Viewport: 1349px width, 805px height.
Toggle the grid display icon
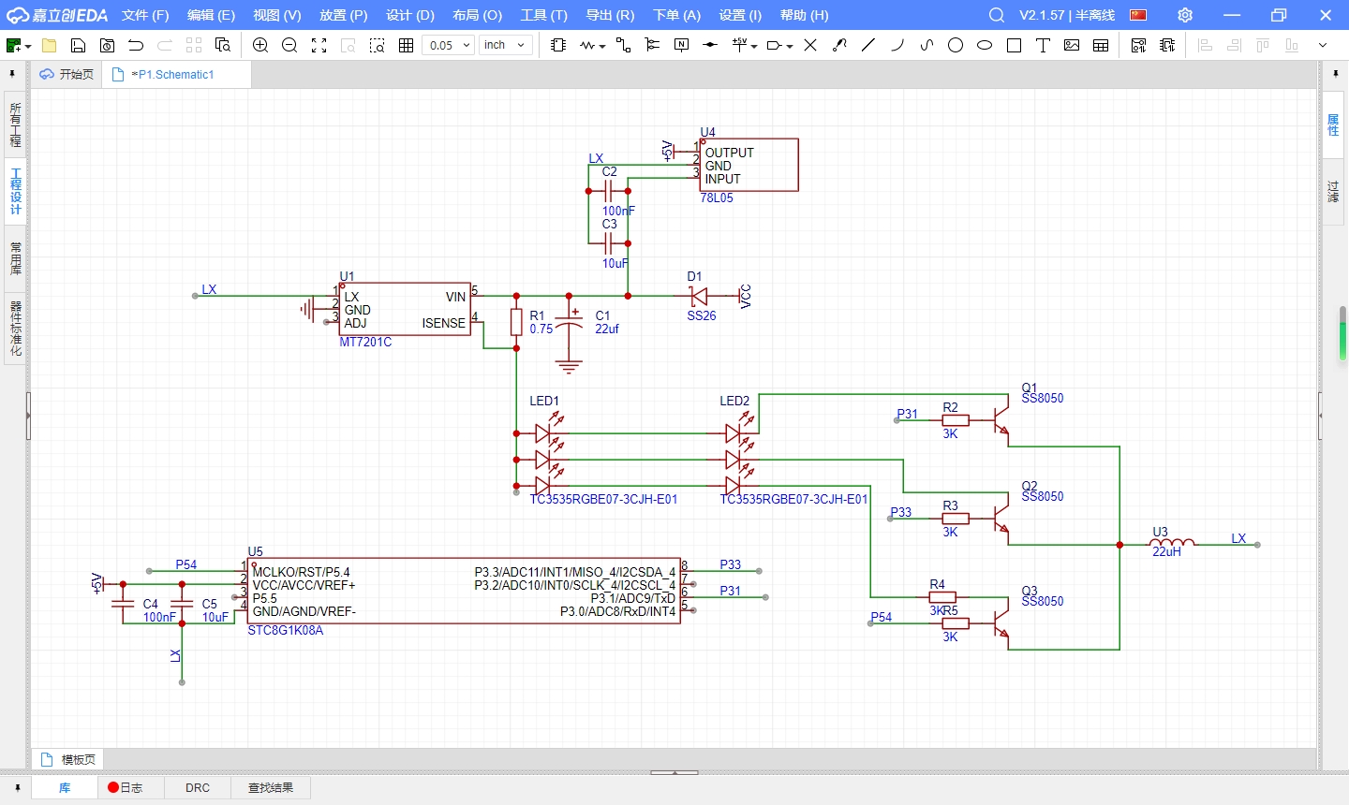(x=407, y=45)
